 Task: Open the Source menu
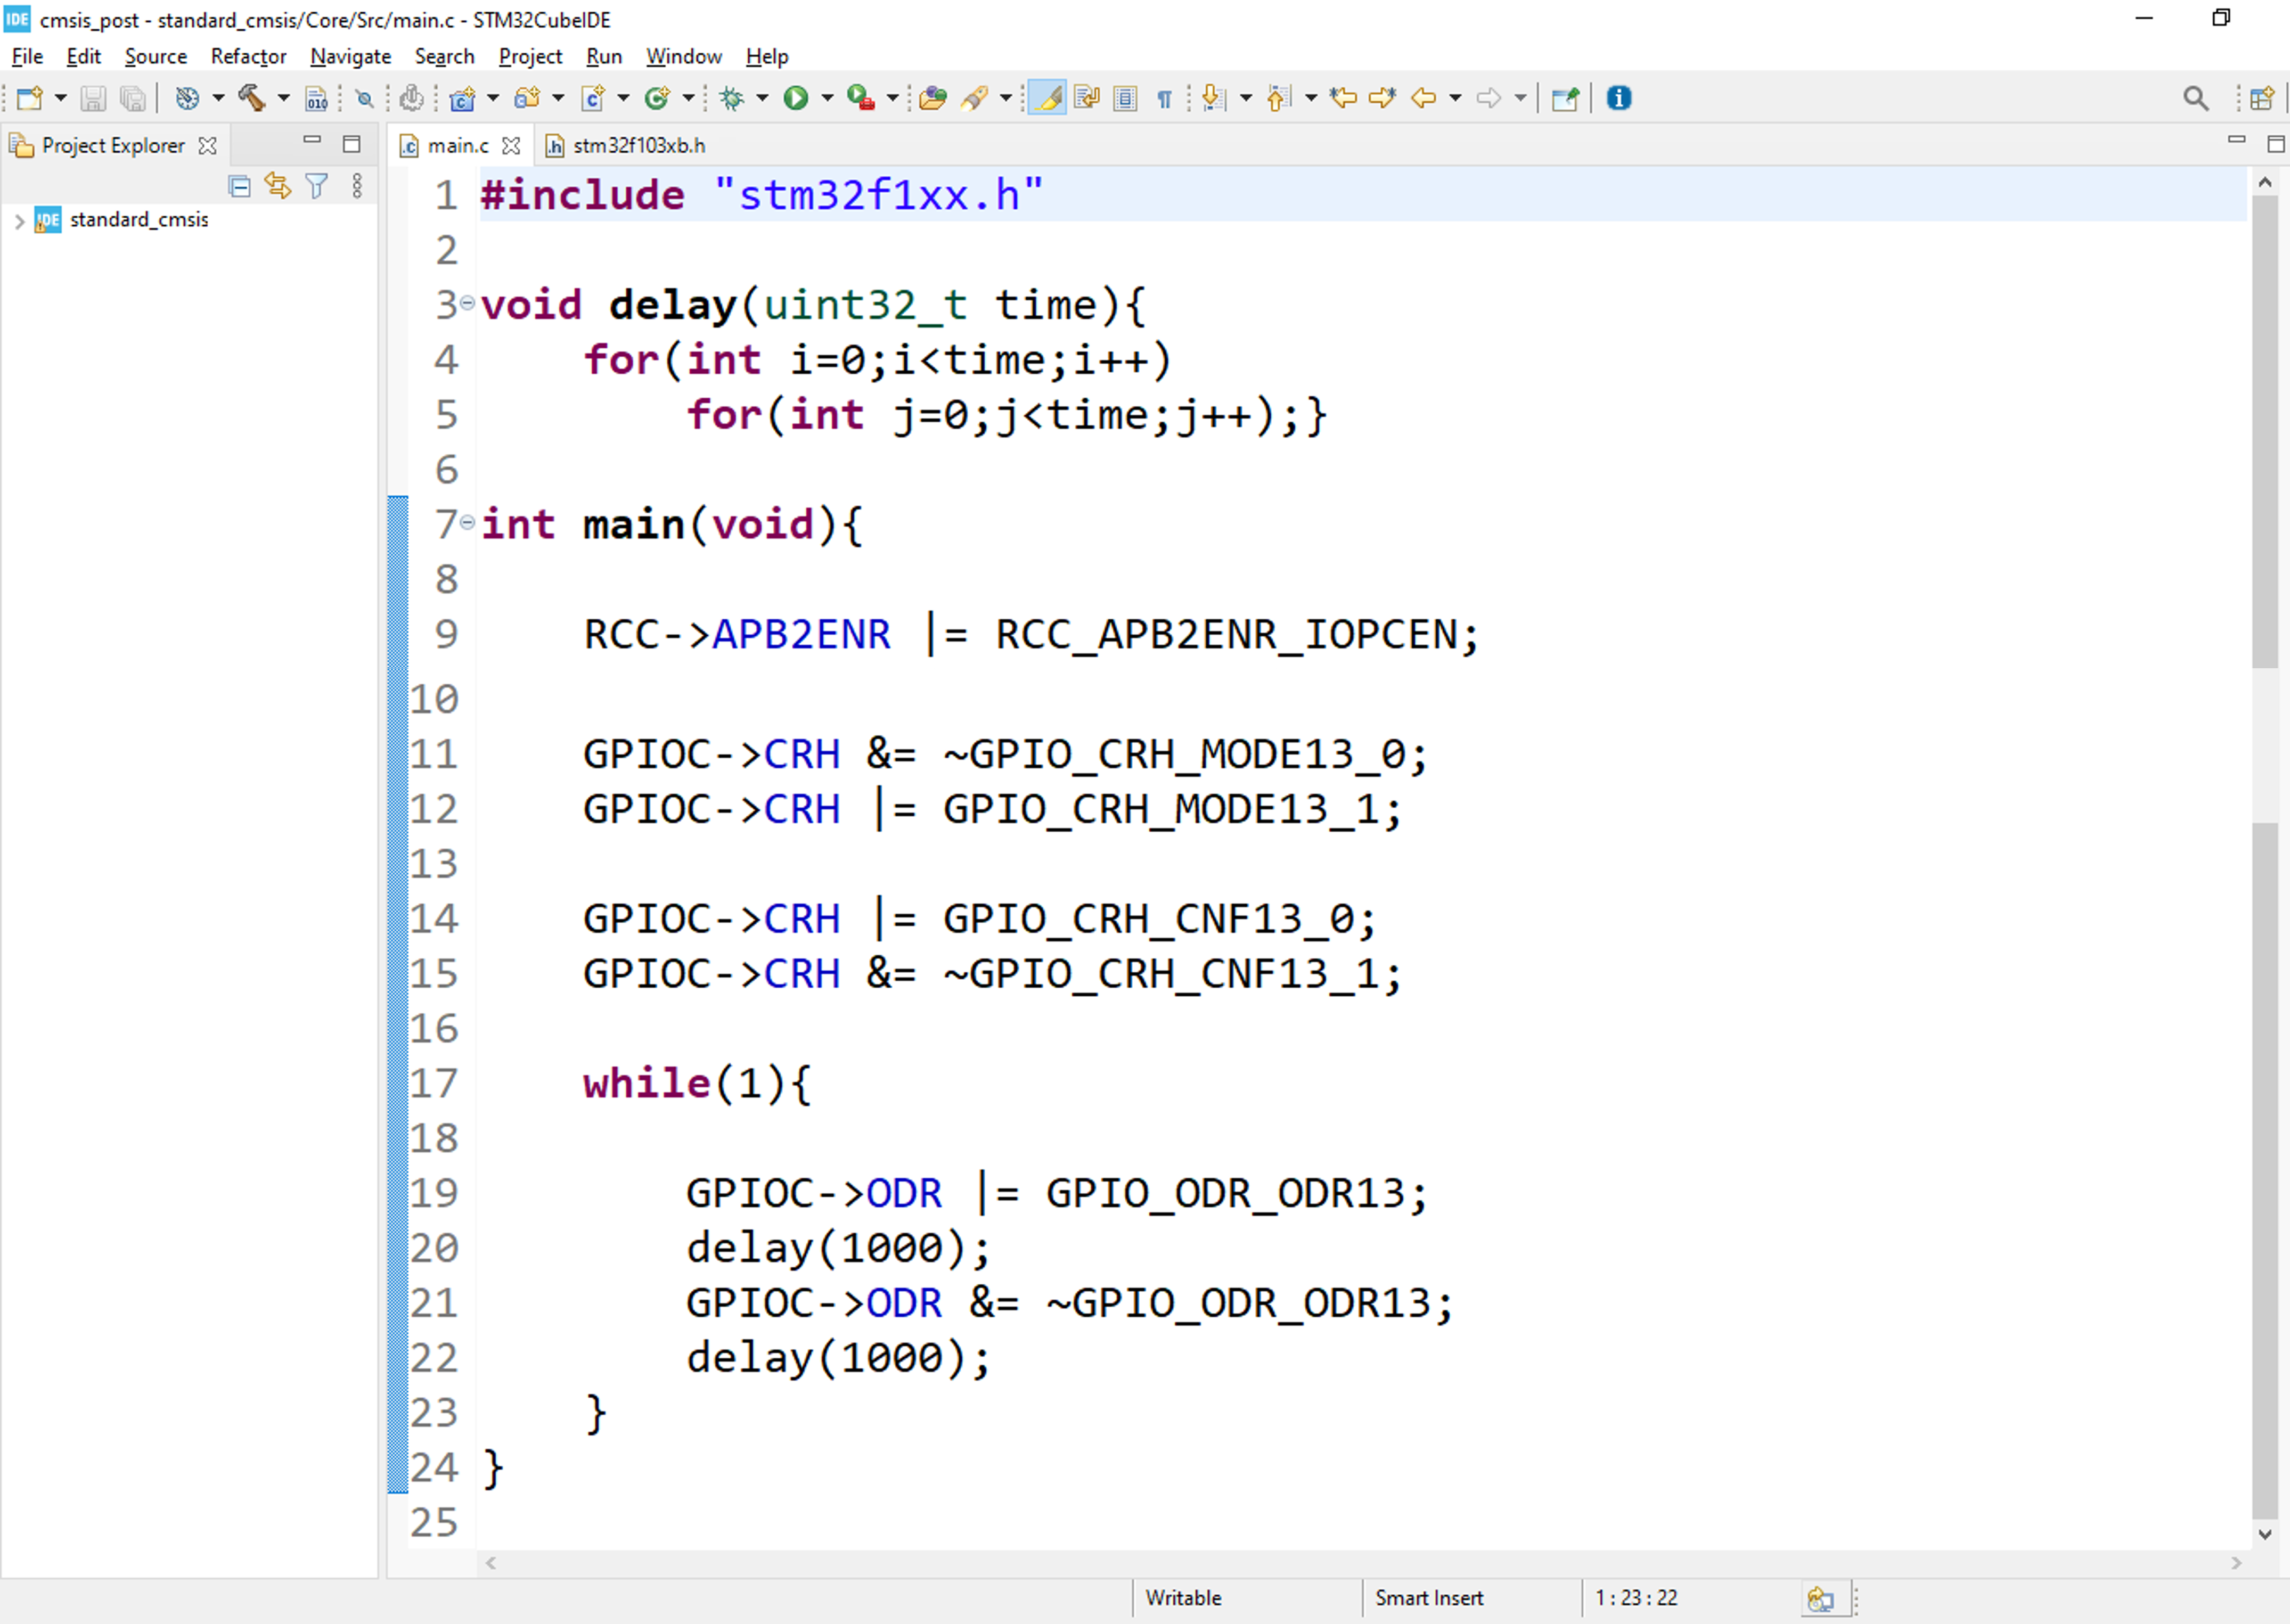click(x=156, y=56)
